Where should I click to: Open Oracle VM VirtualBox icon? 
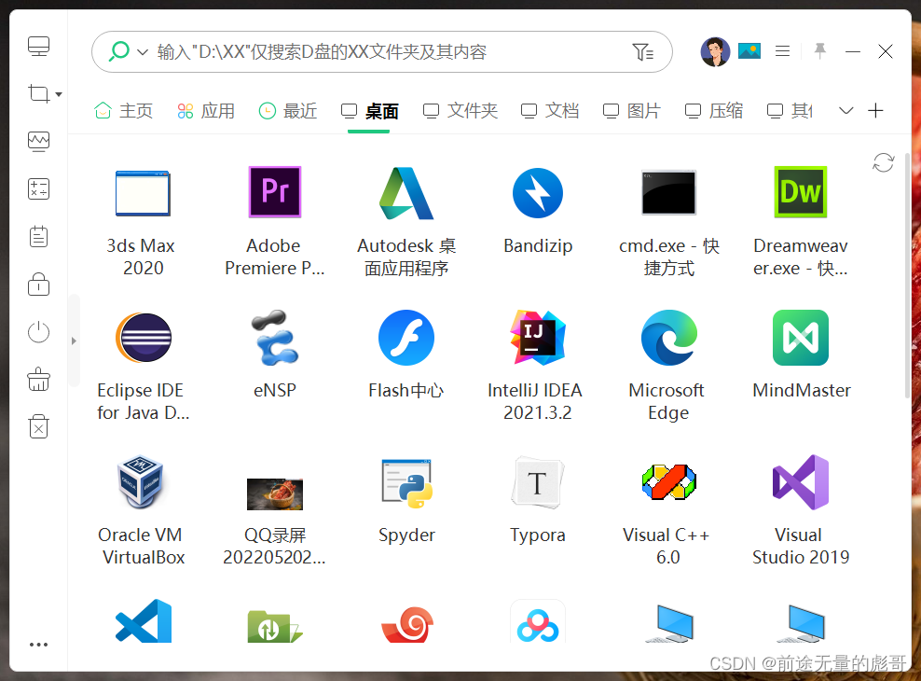141,481
